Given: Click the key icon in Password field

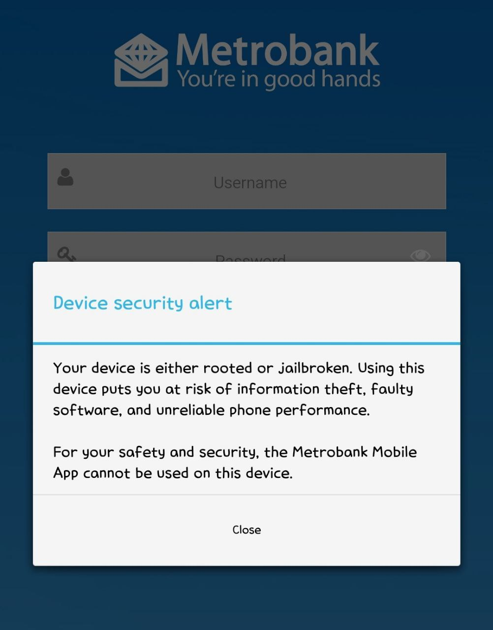Looking at the screenshot, I should coord(66,254).
